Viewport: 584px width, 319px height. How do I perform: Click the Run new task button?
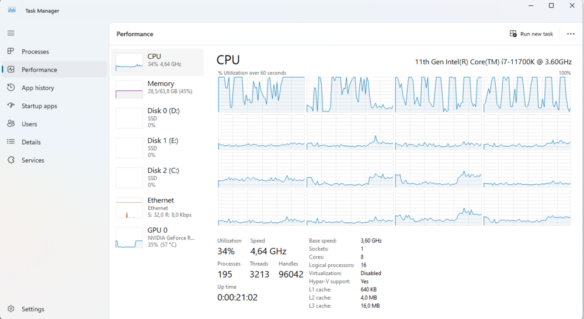(x=531, y=34)
